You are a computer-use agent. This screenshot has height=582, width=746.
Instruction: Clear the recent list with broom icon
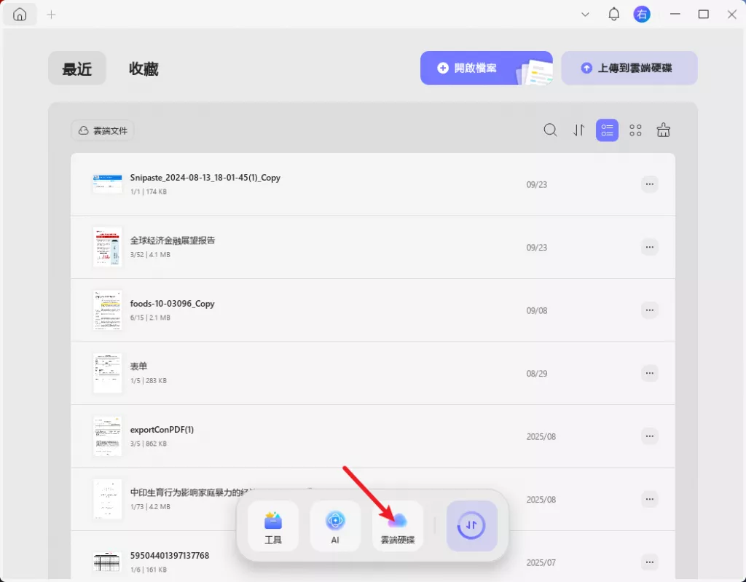point(663,130)
